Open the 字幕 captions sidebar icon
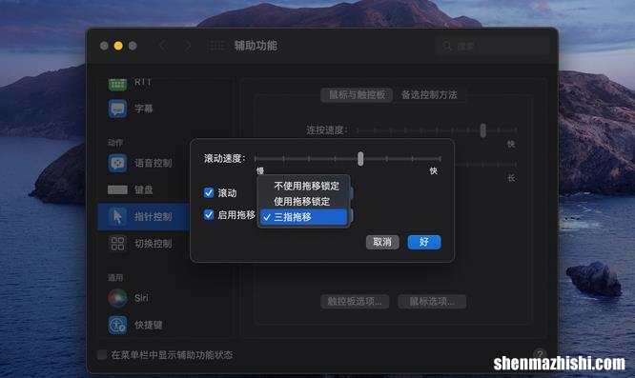The image size is (635, 378). click(117, 109)
